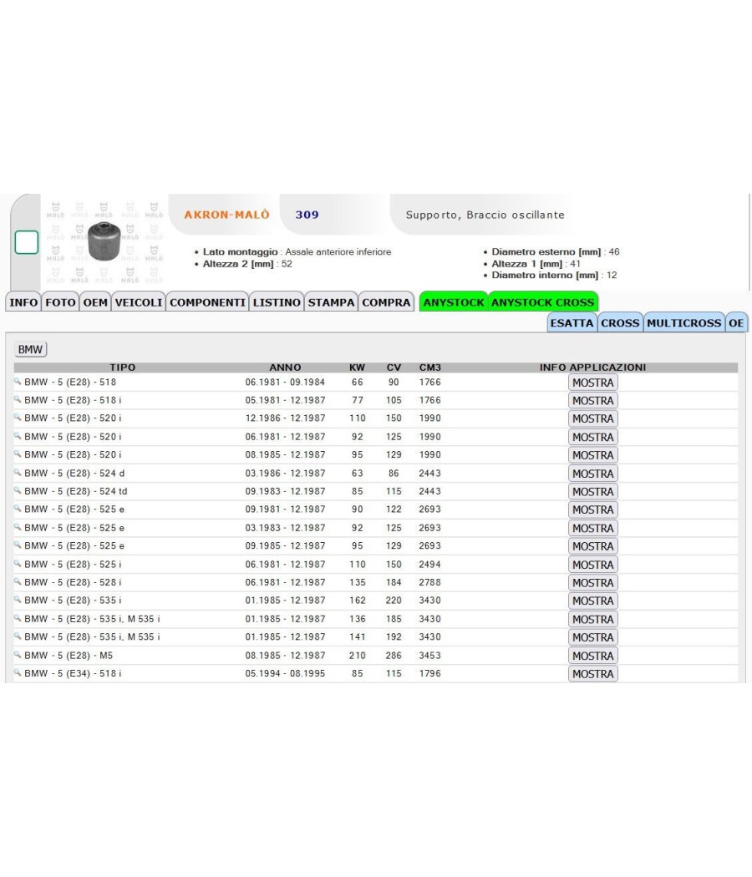Image resolution: width=752 pixels, height=877 pixels.
Task: Open the bushing product thumbnail image
Action: pyautogui.click(x=104, y=241)
